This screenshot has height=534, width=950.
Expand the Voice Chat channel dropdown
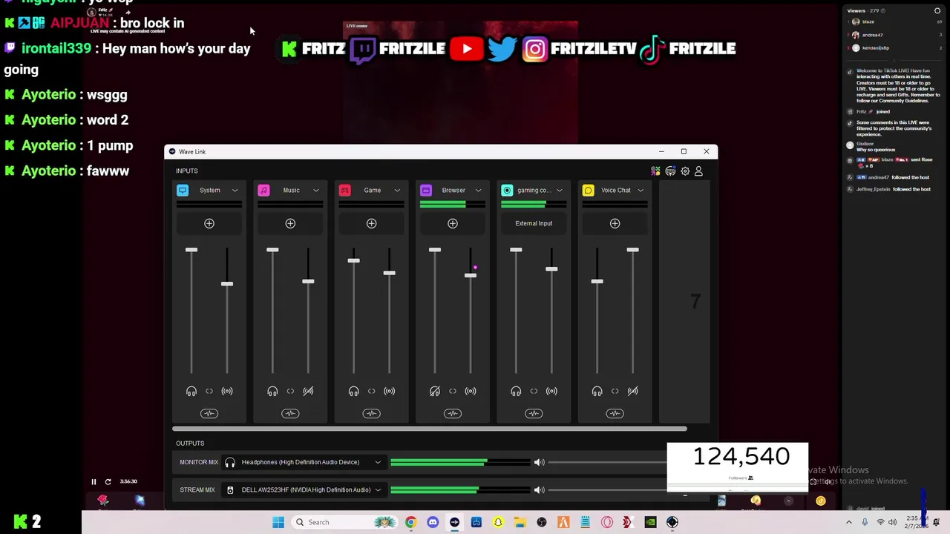point(641,191)
